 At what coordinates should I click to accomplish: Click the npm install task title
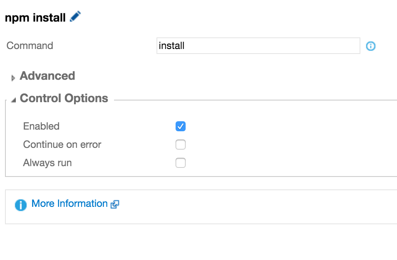point(35,18)
